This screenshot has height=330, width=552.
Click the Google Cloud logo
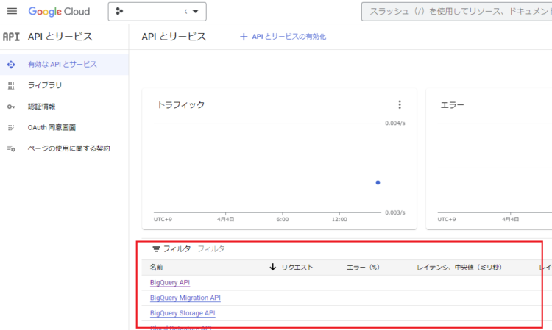pyautogui.click(x=59, y=12)
